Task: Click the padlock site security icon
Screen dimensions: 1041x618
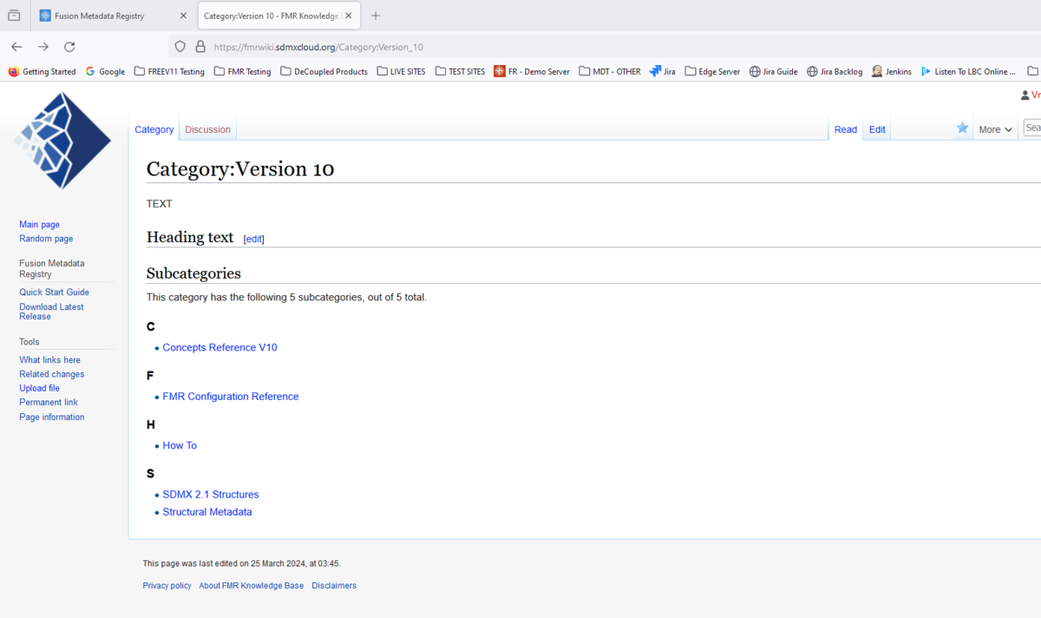Action: [x=200, y=47]
